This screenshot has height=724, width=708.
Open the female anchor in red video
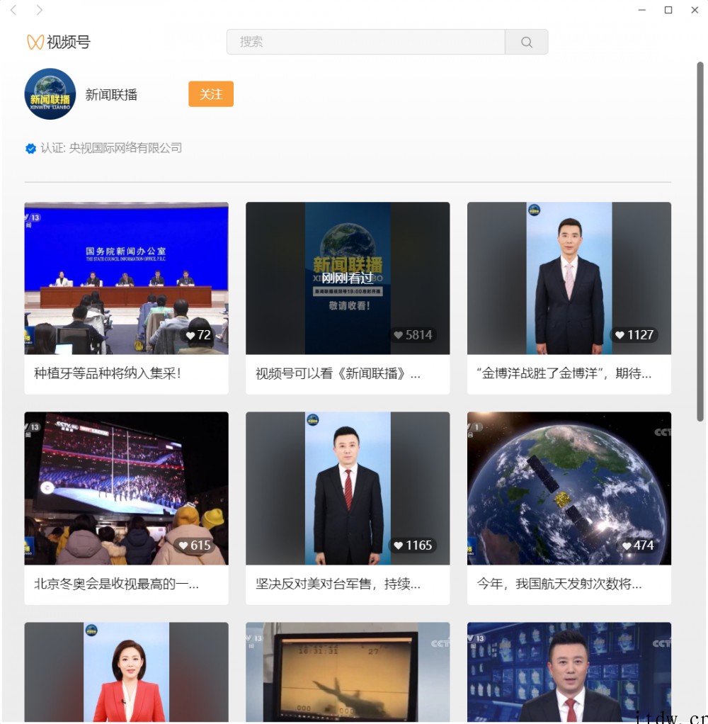coord(126,672)
